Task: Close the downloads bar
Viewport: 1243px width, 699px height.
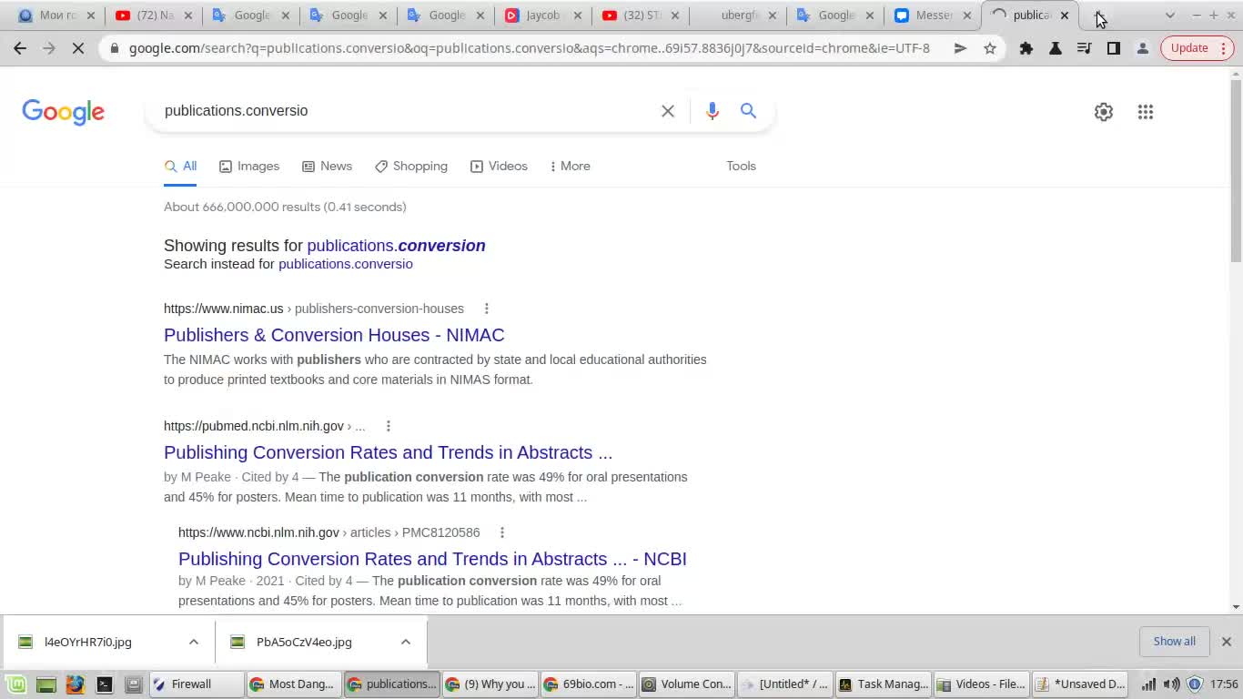Action: [1226, 642]
